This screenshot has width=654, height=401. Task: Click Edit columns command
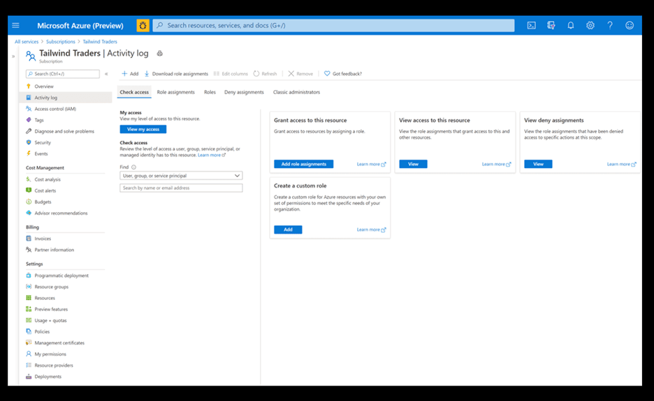[231, 74]
